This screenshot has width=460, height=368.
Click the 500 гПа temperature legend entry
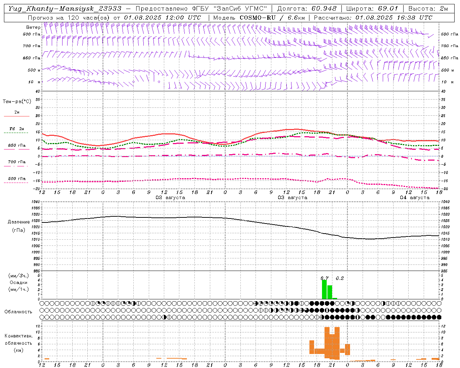[17, 179]
